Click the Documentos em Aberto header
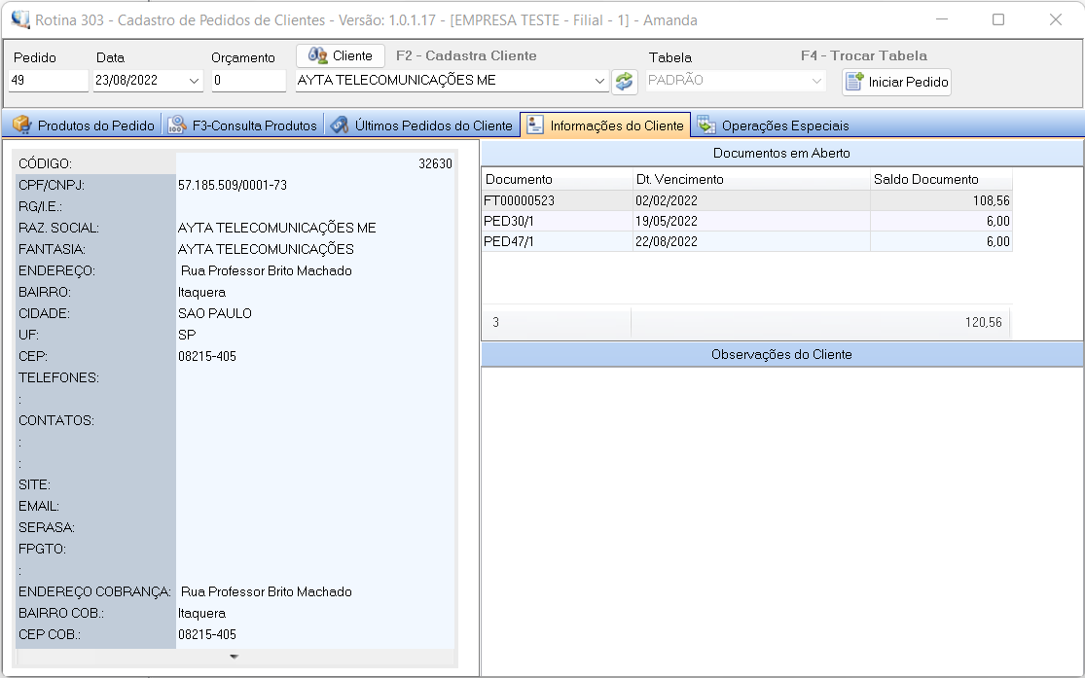Viewport: 1085px width, 678px height. 782,153
